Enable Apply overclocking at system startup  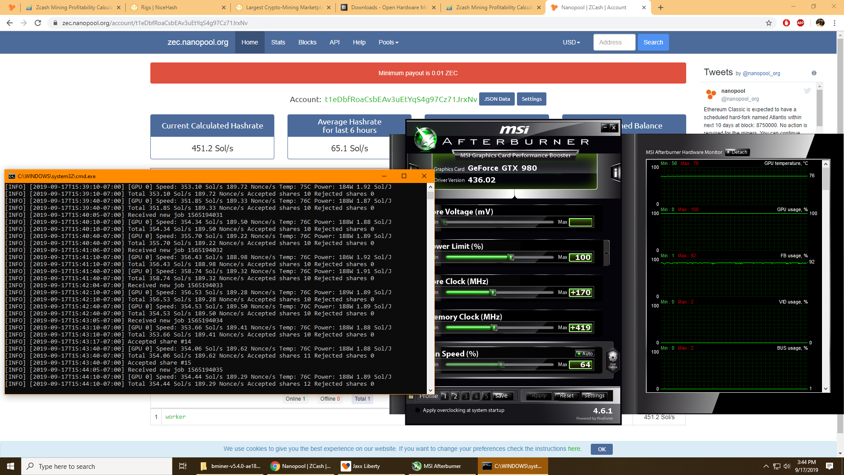tap(417, 410)
